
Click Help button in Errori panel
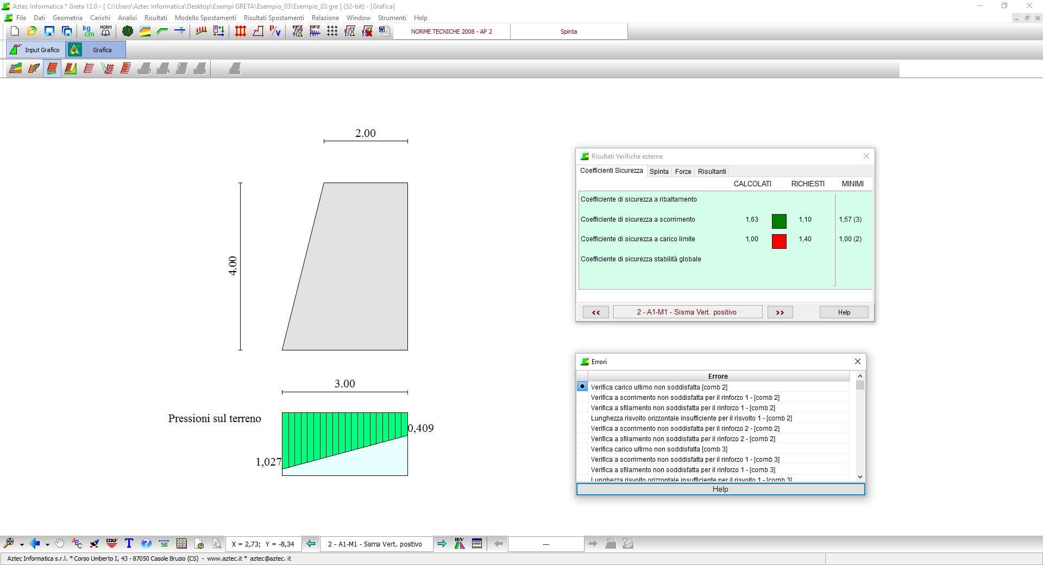[720, 489]
